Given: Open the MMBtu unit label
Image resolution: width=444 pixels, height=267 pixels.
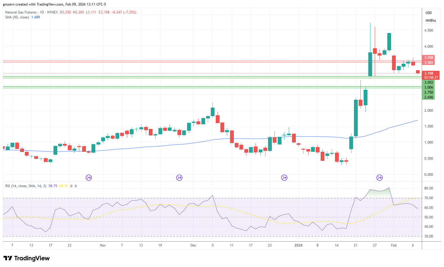Looking at the screenshot, I should [431, 20].
